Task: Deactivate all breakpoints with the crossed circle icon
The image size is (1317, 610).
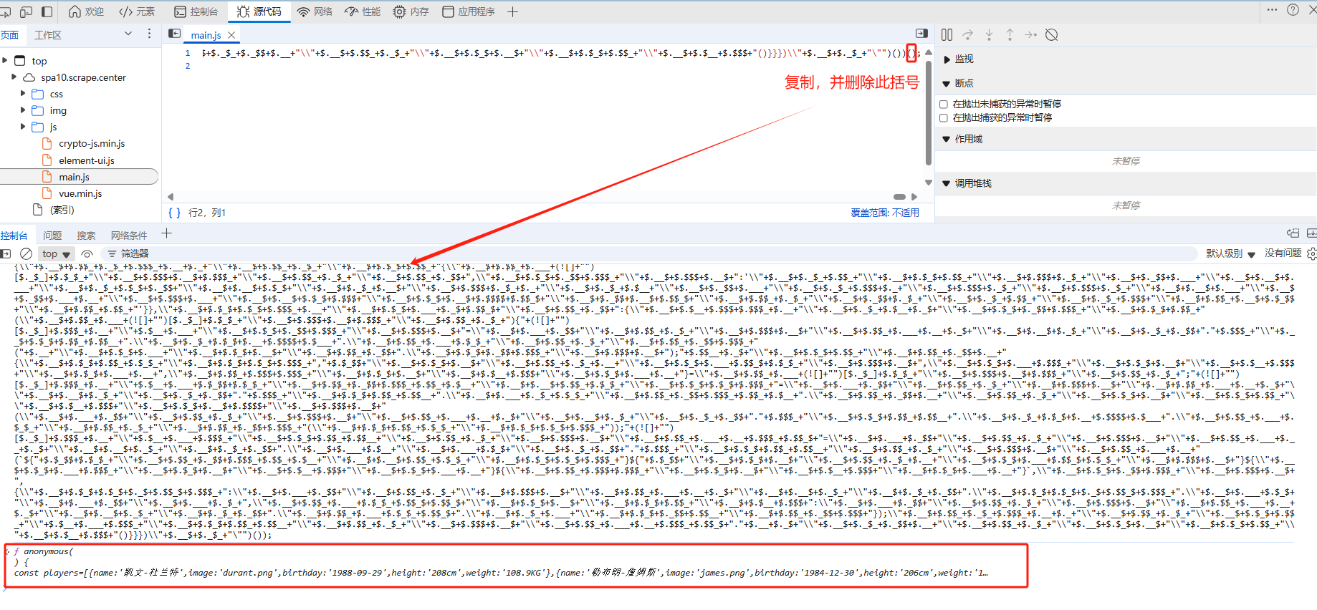Action: click(1052, 35)
